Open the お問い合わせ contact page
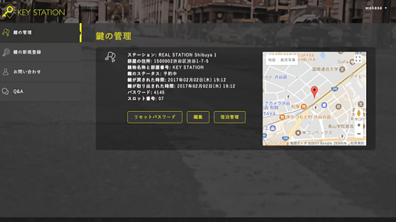The width and height of the screenshot is (396, 222). pyautogui.click(x=40, y=72)
